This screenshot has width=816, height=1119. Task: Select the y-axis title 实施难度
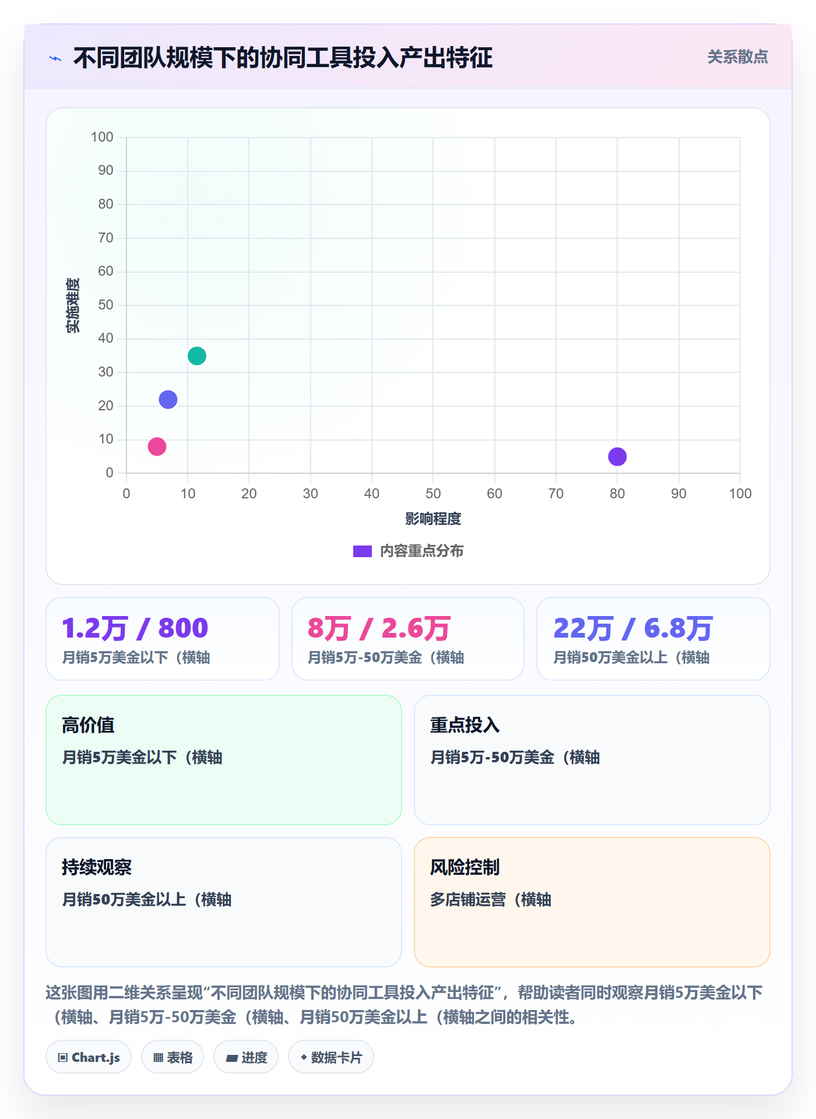click(73, 305)
